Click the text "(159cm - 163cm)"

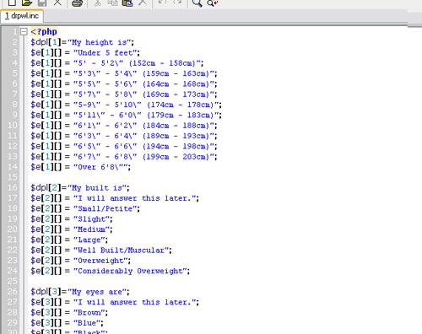176,73
